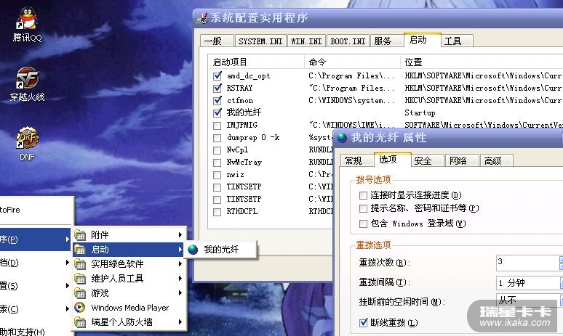Click the 重拨次数 field showing 3
This screenshot has height=336, width=563.
click(x=527, y=263)
